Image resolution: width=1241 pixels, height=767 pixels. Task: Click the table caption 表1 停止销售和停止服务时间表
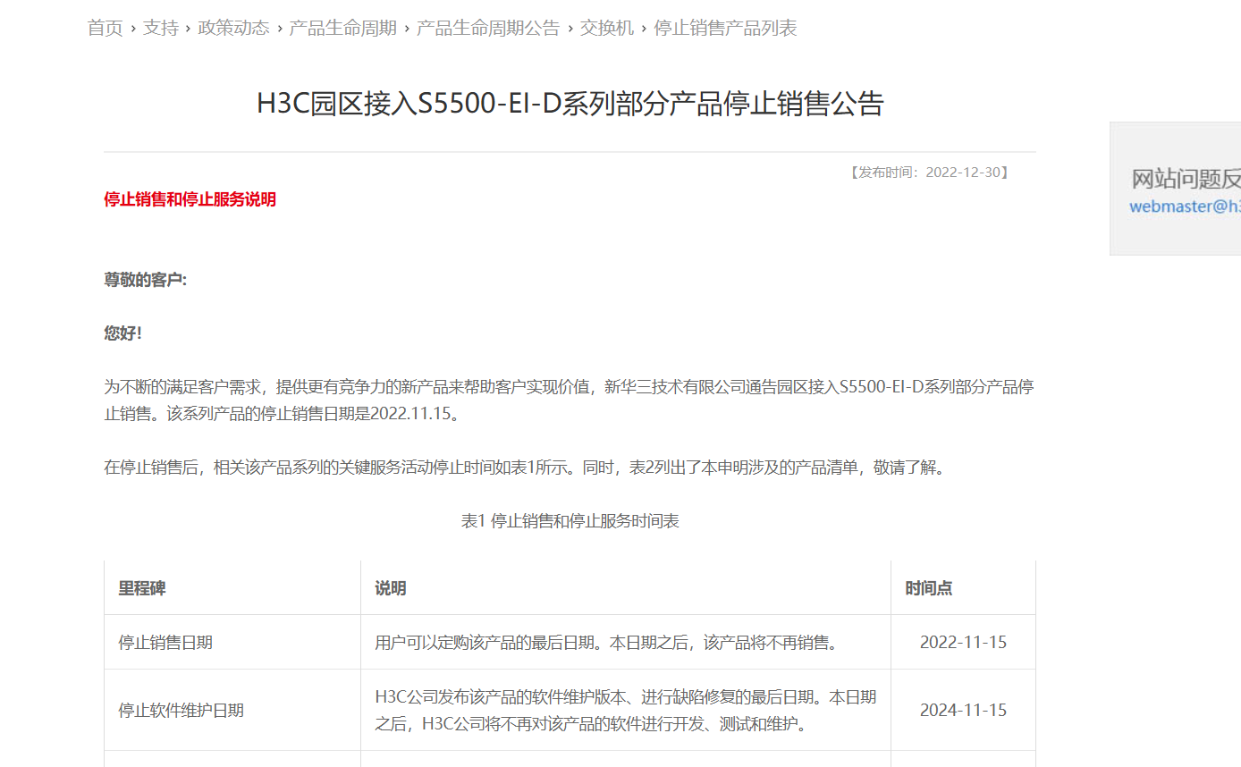tap(570, 520)
